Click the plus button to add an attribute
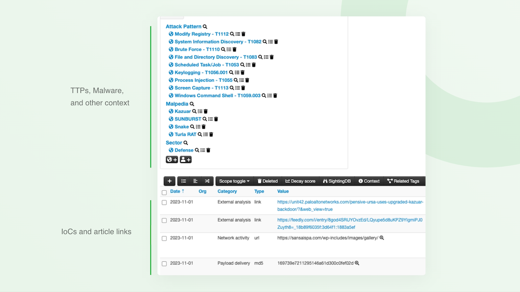 pos(169,181)
